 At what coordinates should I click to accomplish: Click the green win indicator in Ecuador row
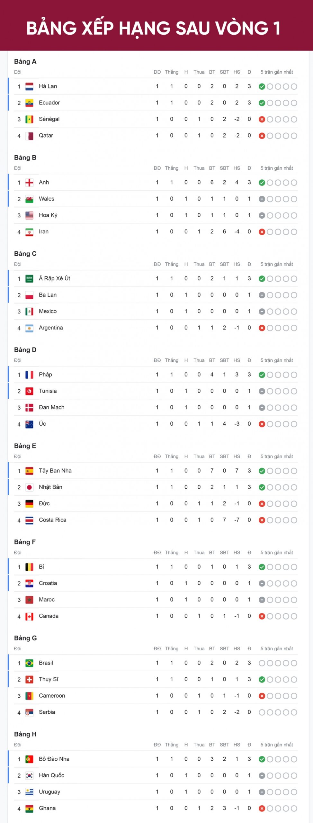[x=262, y=103]
